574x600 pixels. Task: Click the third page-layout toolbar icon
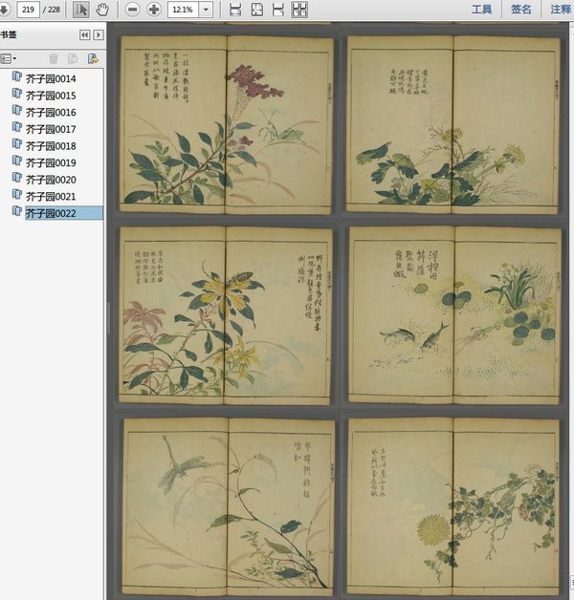coord(277,10)
